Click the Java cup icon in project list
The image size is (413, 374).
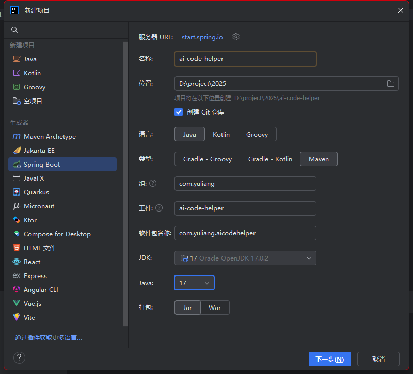click(x=17, y=59)
